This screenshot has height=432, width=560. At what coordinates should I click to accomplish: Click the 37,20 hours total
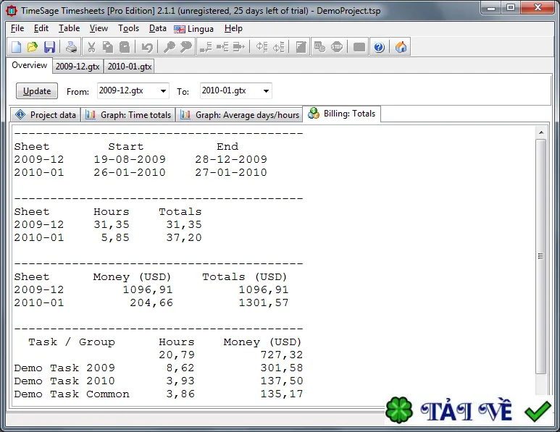[184, 237]
